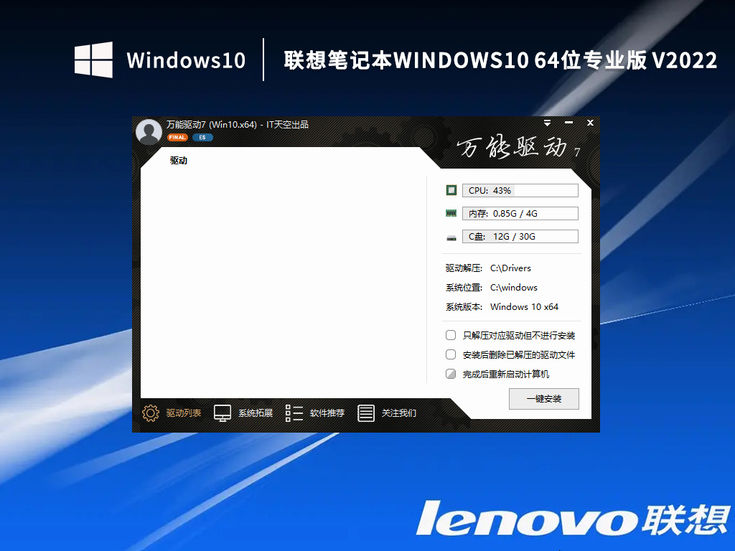Click the 驱动解压 path C:\Drivers
735x551 pixels.
512,268
